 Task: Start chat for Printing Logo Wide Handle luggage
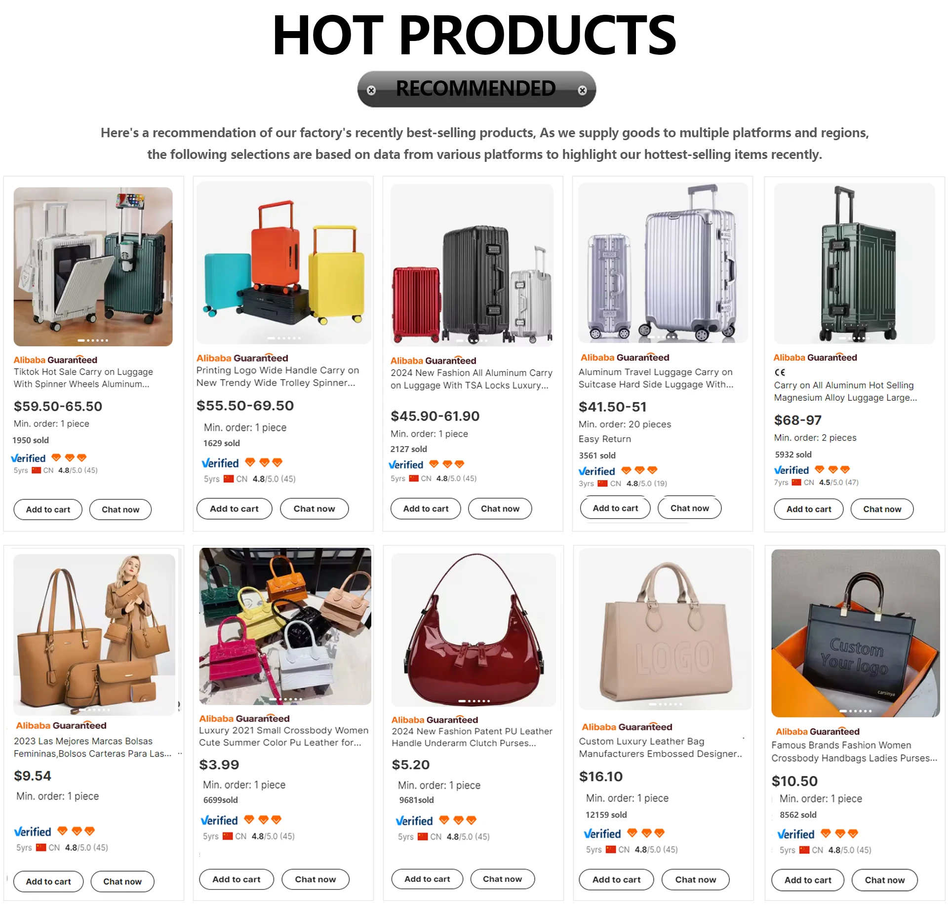(314, 509)
